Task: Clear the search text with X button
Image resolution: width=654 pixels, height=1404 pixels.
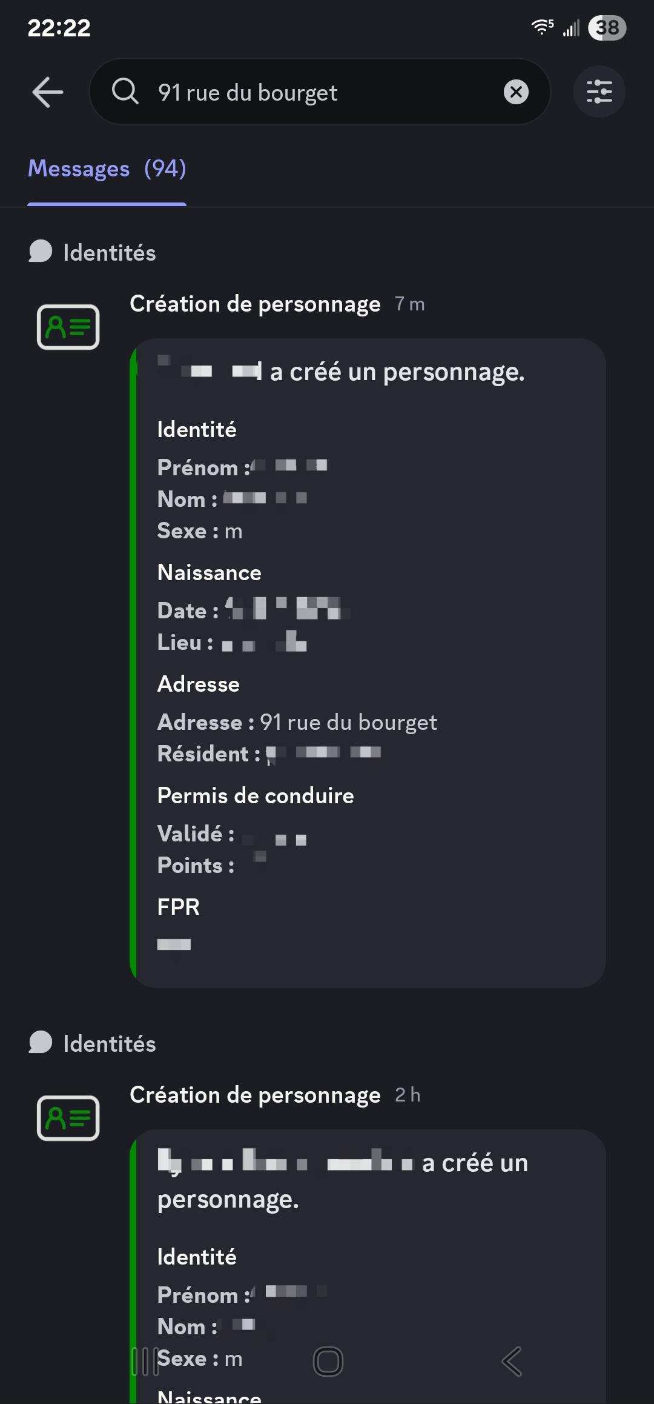Action: pyautogui.click(x=516, y=92)
